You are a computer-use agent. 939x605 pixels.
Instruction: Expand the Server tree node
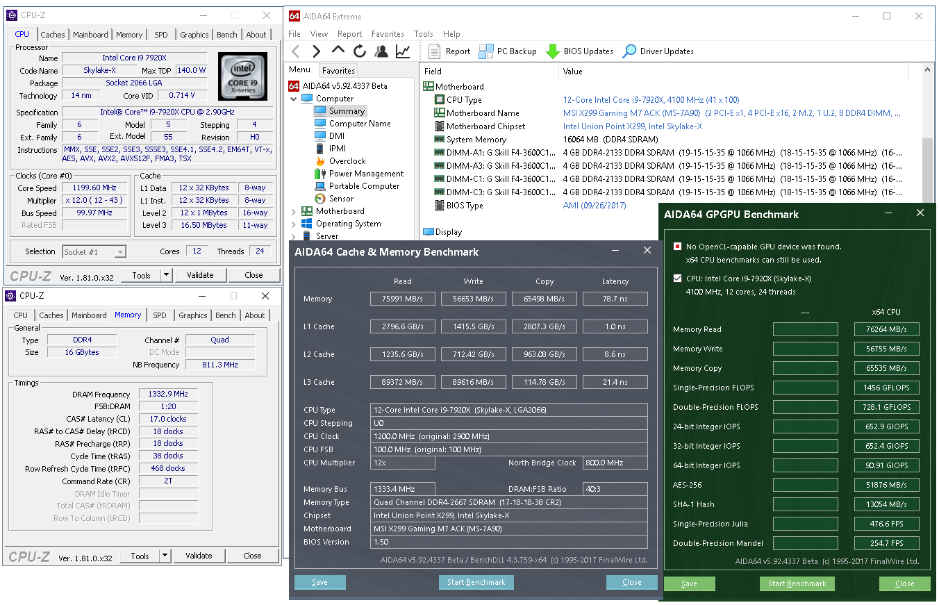294,236
